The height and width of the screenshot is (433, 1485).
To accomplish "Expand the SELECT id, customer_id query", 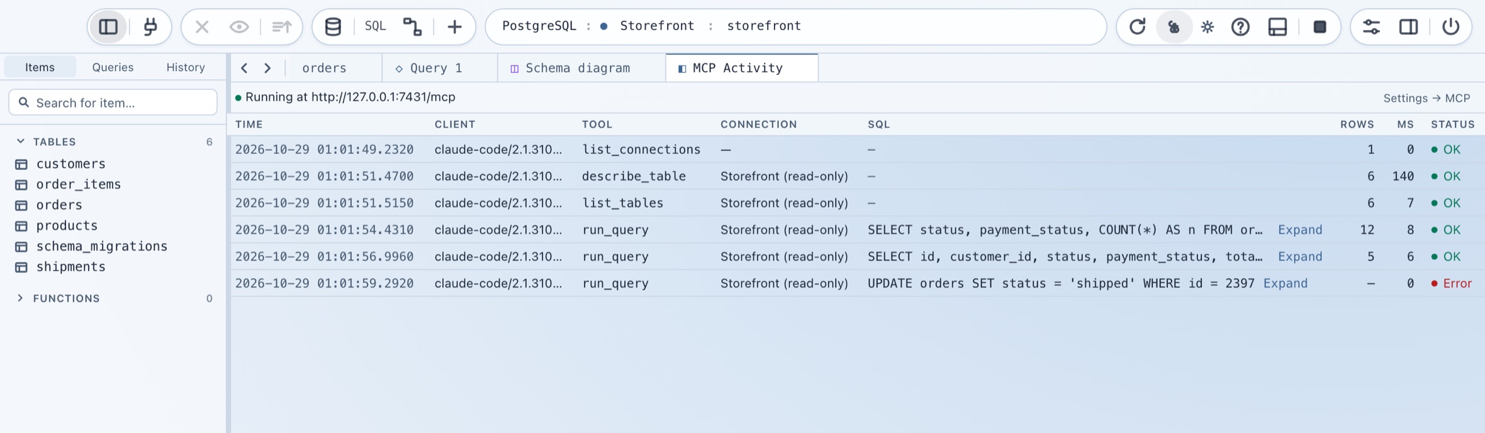I will point(1300,257).
